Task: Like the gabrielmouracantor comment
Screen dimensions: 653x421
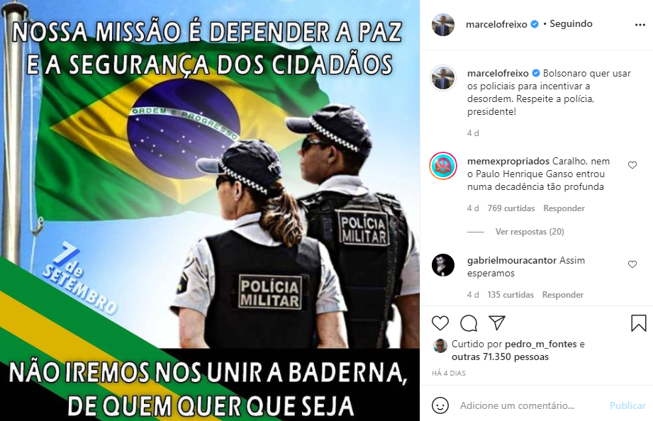Action: coord(632,264)
